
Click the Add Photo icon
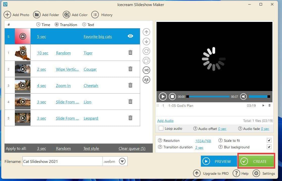pos(7,15)
